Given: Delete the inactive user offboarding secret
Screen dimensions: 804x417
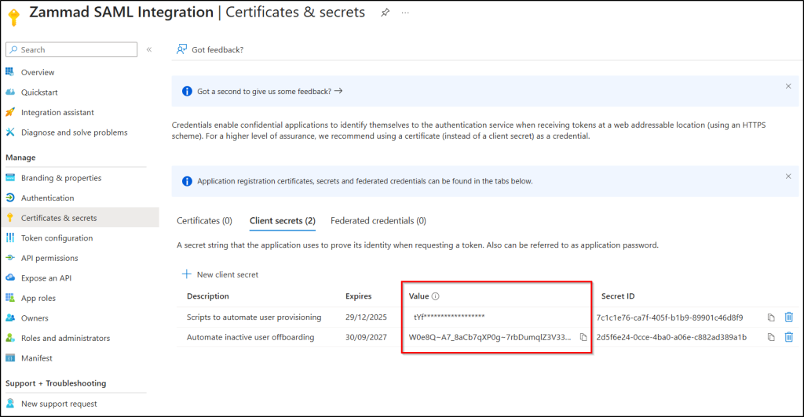Looking at the screenshot, I should click(789, 337).
